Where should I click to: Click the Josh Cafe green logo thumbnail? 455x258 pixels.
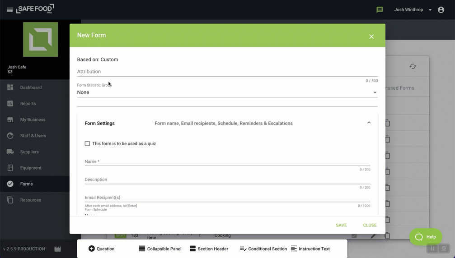click(40, 39)
